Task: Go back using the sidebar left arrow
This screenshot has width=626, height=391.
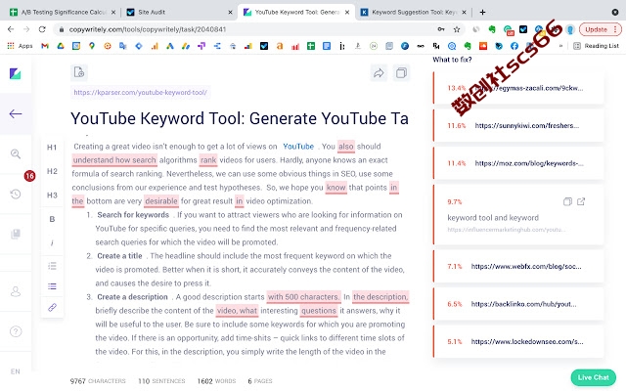Action: coord(16,114)
